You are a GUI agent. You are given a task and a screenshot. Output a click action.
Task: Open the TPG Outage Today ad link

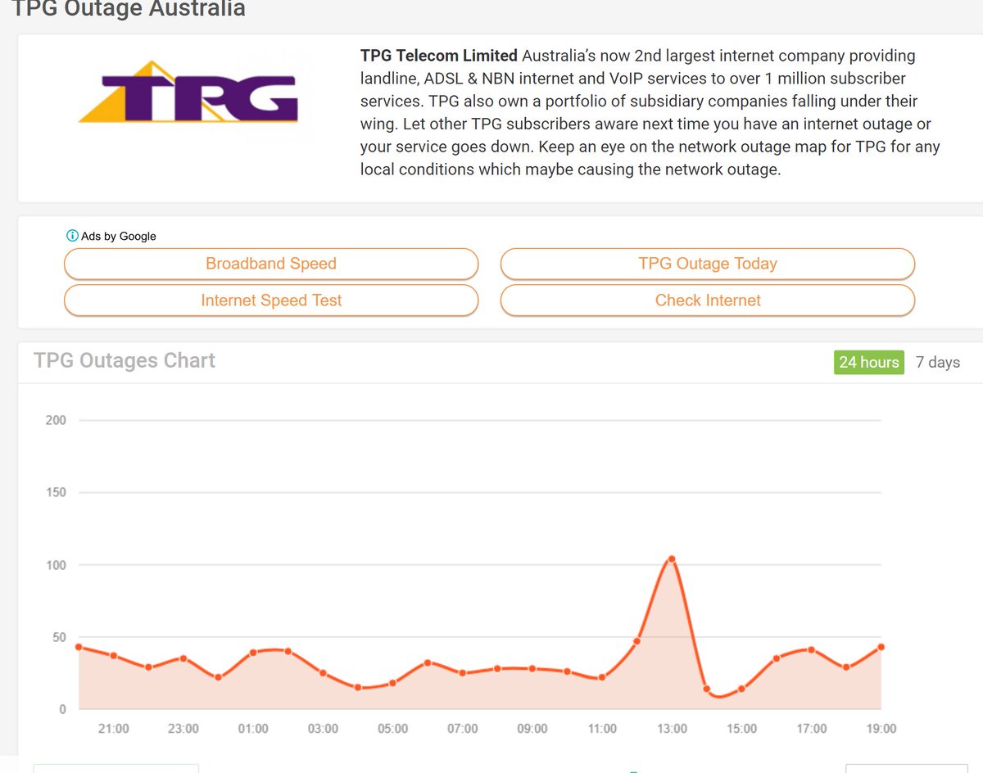click(708, 264)
